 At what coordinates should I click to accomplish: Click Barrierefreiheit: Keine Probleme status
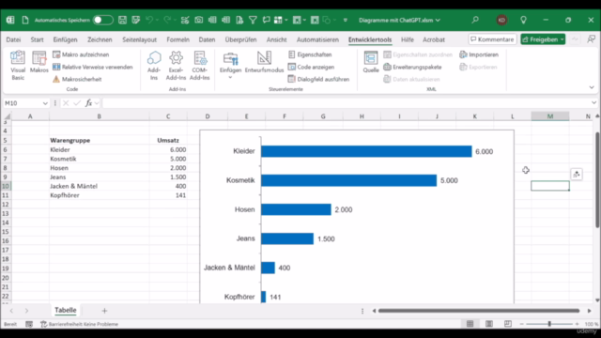[79, 324]
